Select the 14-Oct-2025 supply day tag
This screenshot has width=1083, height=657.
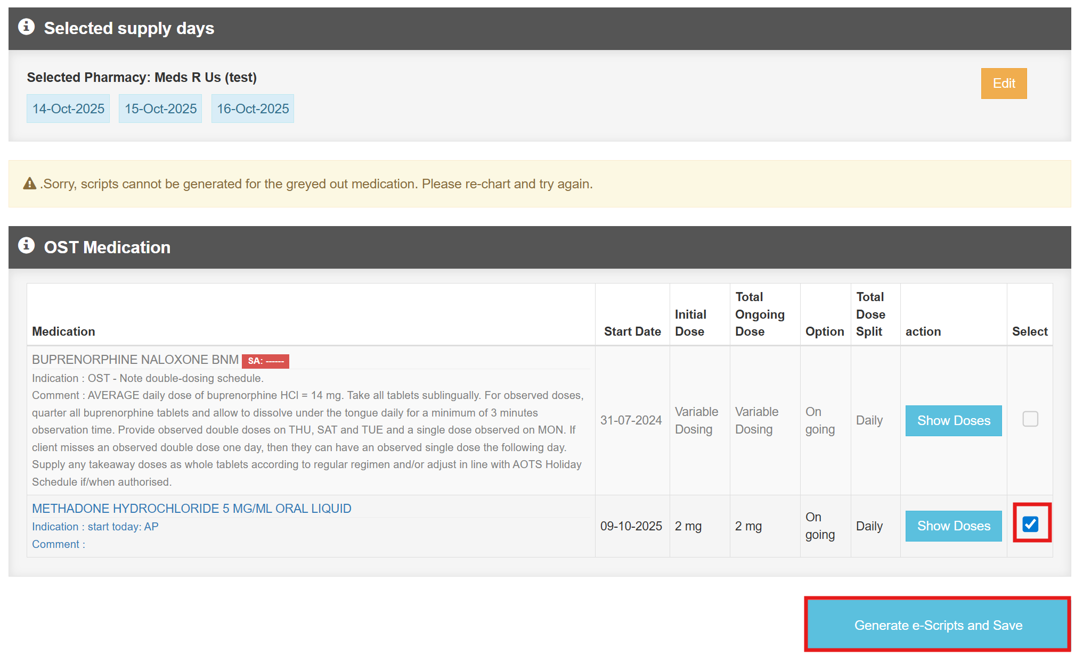[x=68, y=109]
